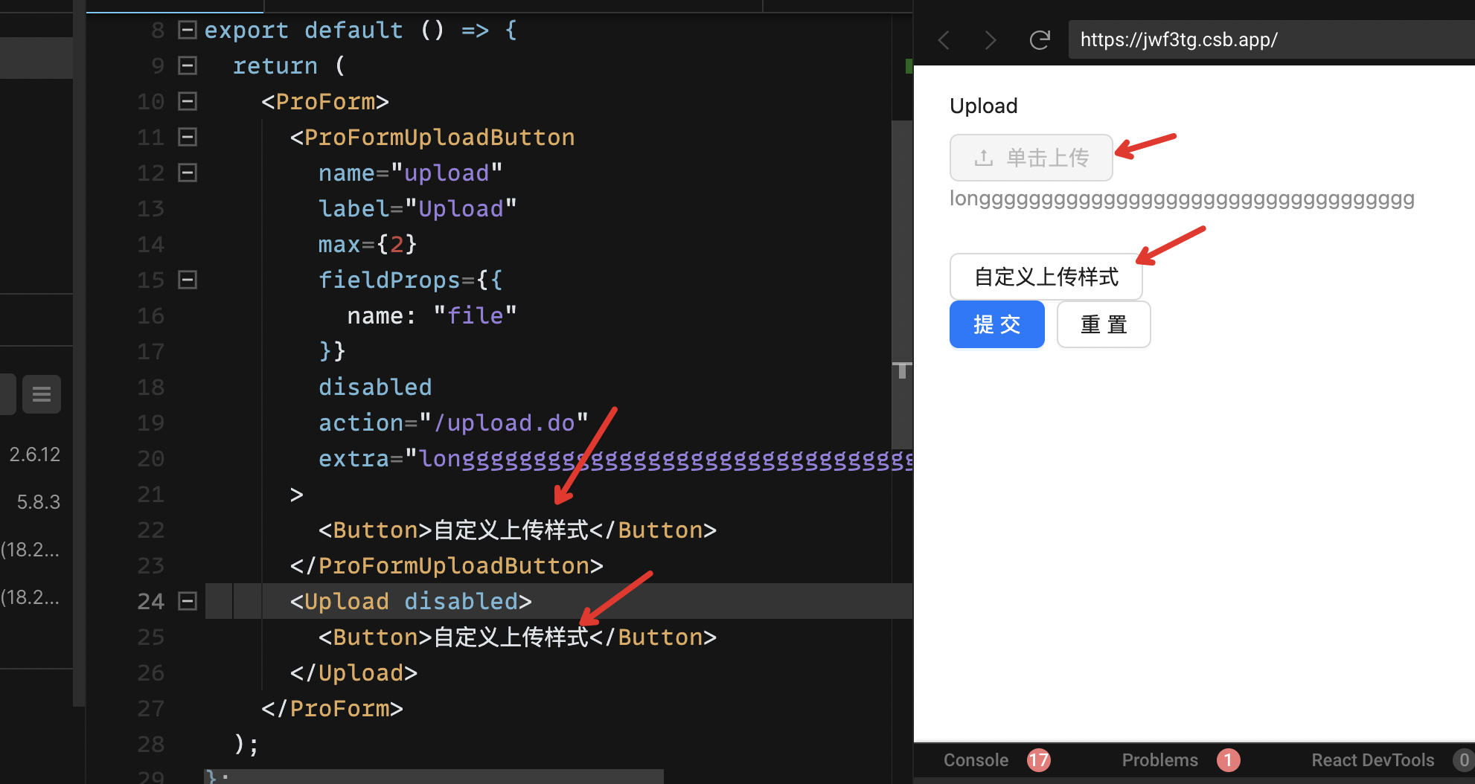Collapse the fieldProps block on line 15

(x=187, y=280)
